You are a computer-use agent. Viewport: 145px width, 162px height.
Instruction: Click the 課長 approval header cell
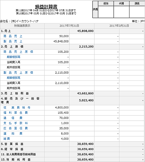[137, 3]
